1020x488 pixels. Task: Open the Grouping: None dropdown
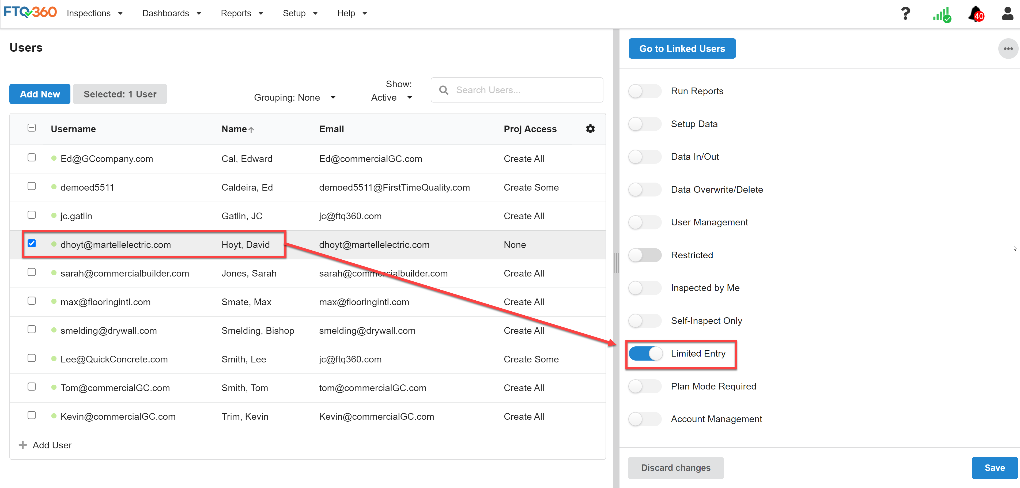tap(294, 97)
